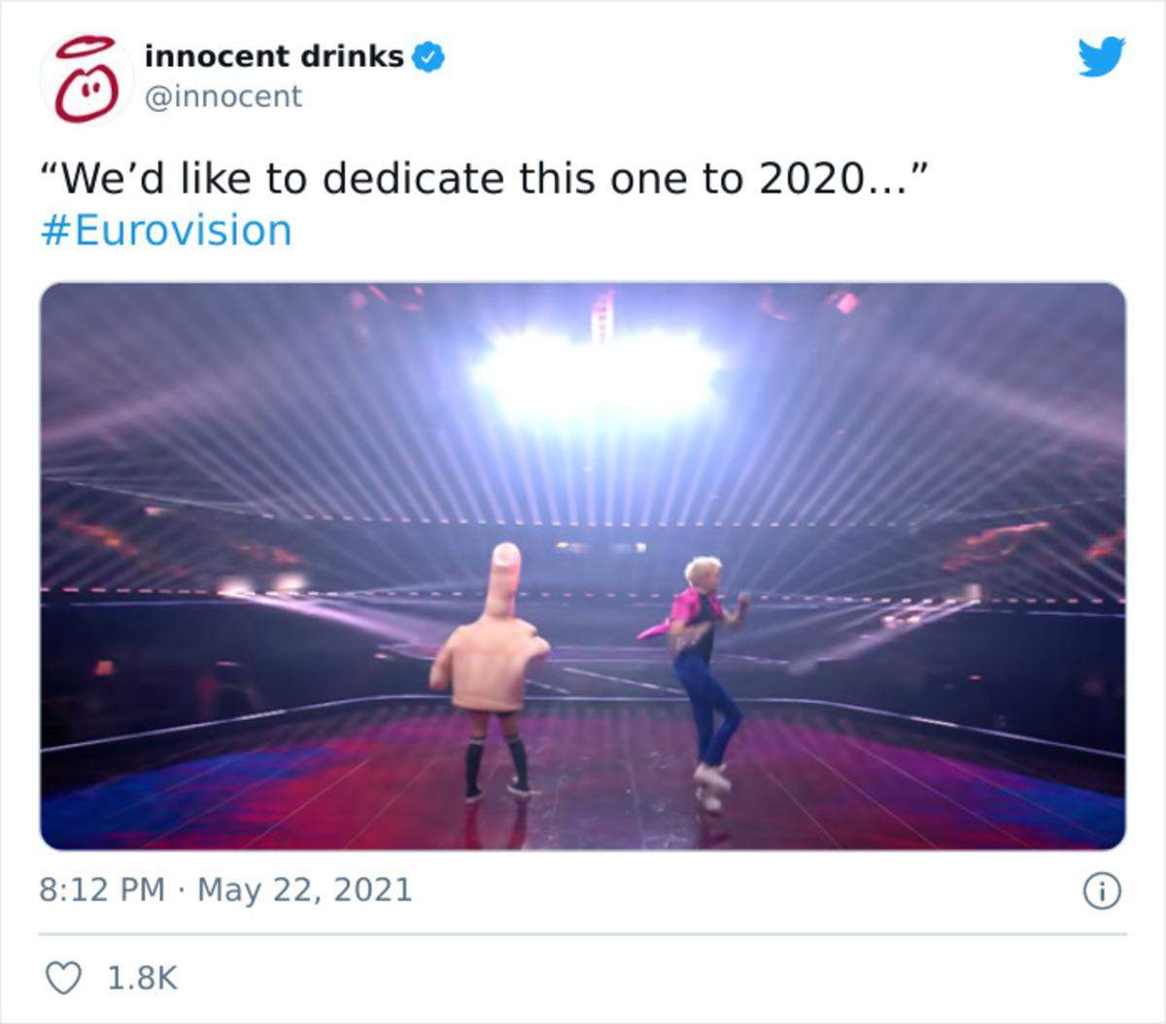Screen dimensions: 1166x1024
Task: Click the word "2020" in the tweet
Action: click(x=810, y=179)
